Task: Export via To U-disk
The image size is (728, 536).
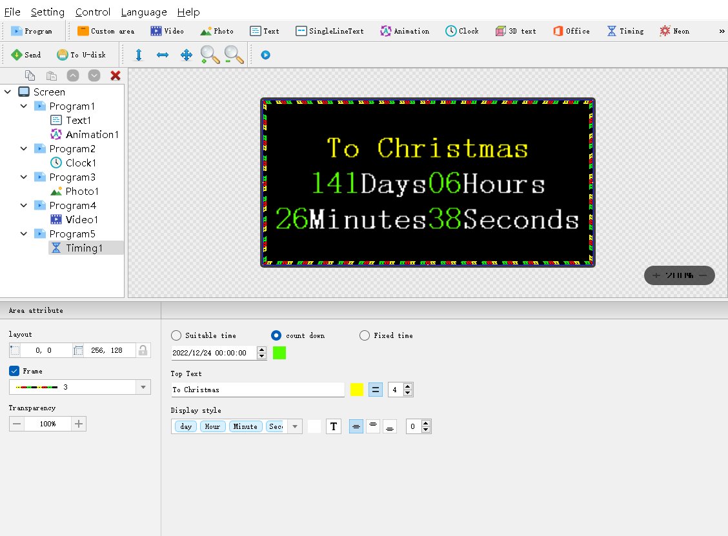Action: pyautogui.click(x=81, y=55)
